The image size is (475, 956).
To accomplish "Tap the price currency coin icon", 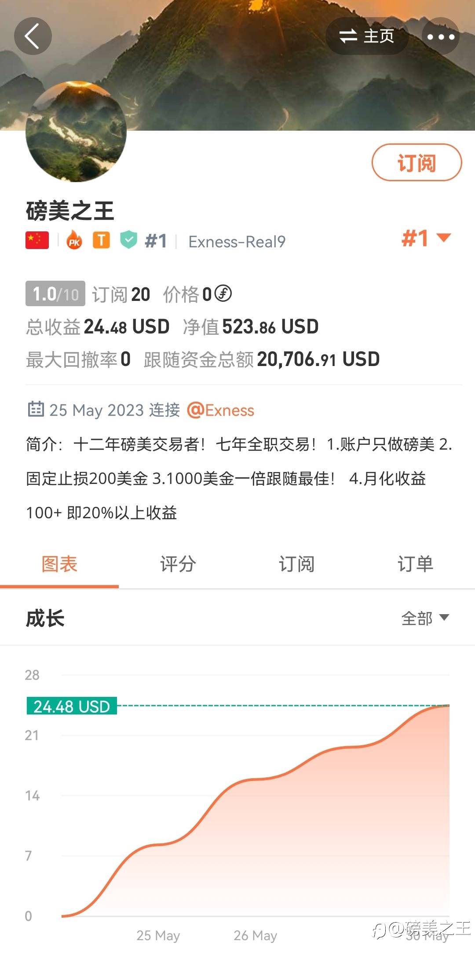I will pos(223,293).
